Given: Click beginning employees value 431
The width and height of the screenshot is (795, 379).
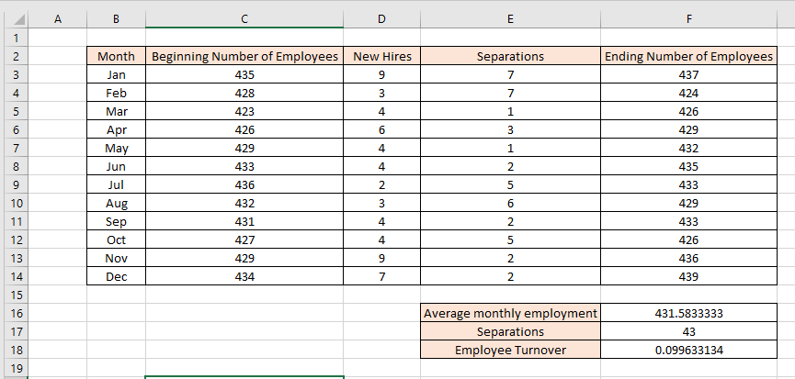Looking at the screenshot, I should 244,221.
